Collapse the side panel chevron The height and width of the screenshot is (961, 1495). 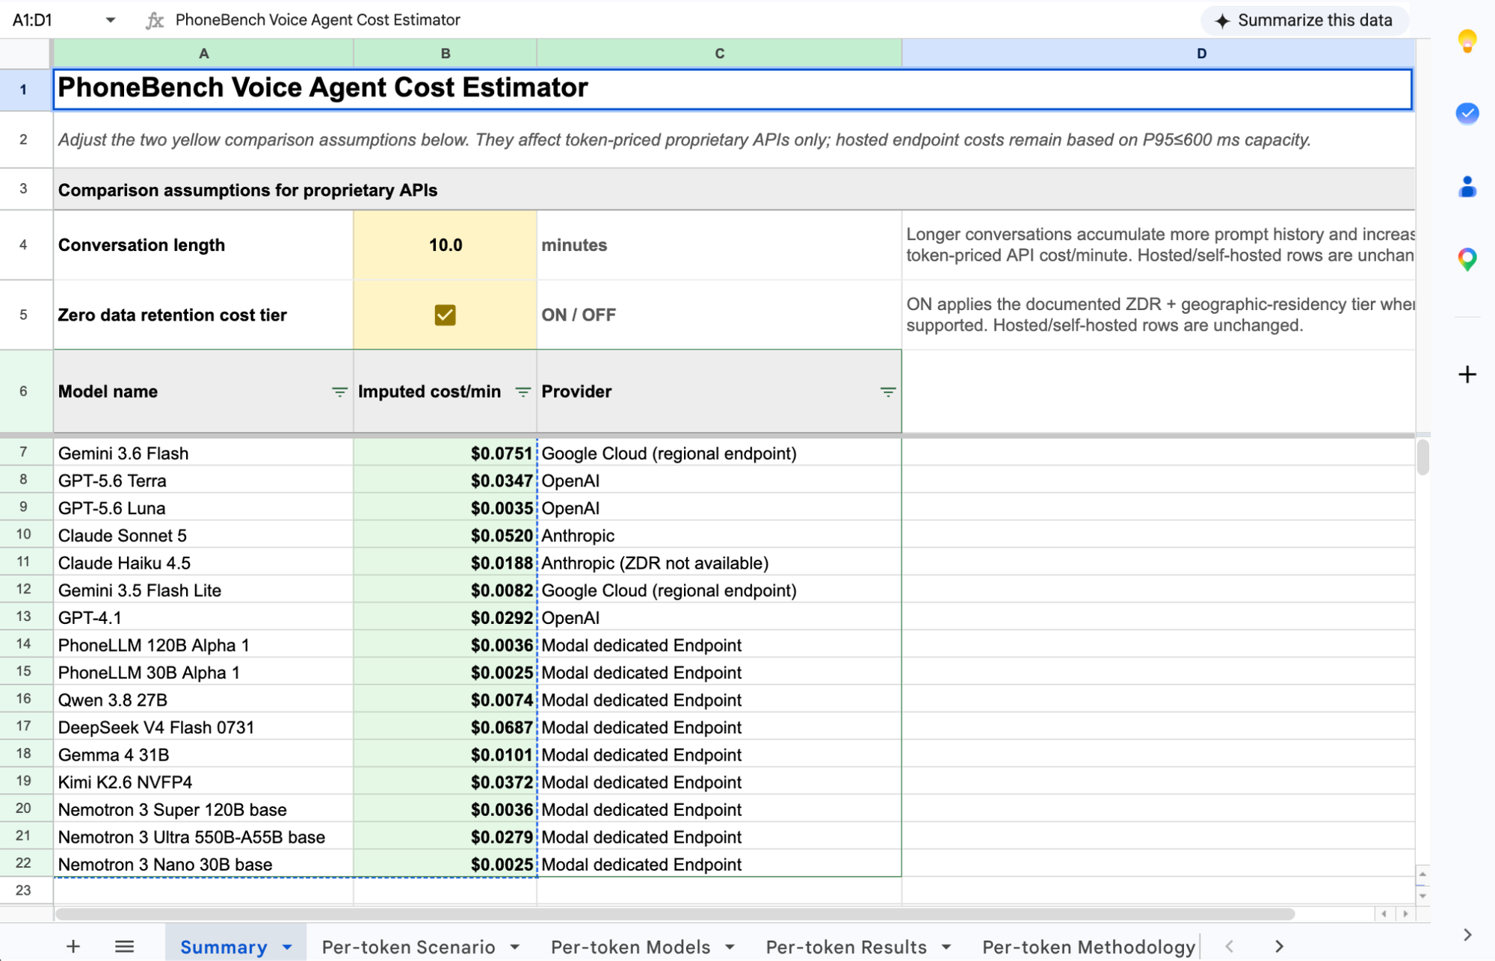(x=1467, y=935)
